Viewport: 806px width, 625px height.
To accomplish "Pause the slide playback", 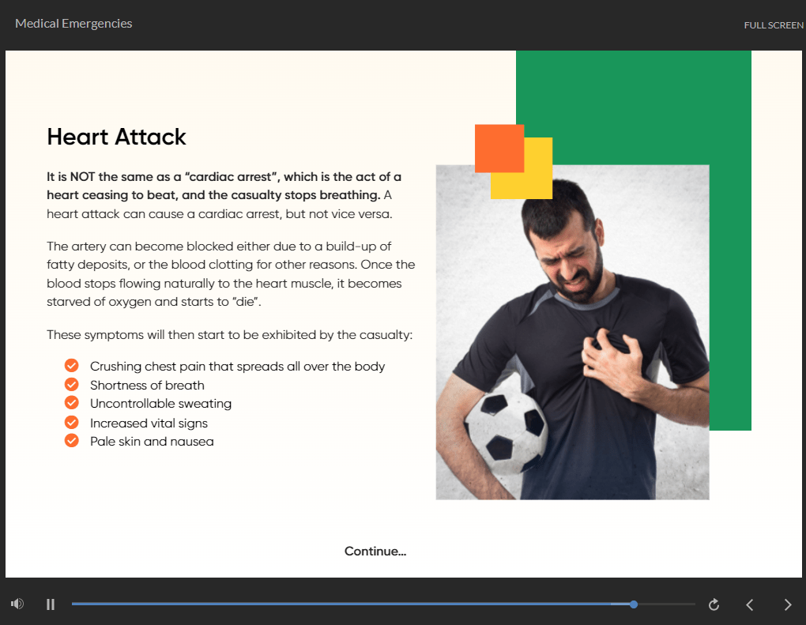I will [51, 604].
